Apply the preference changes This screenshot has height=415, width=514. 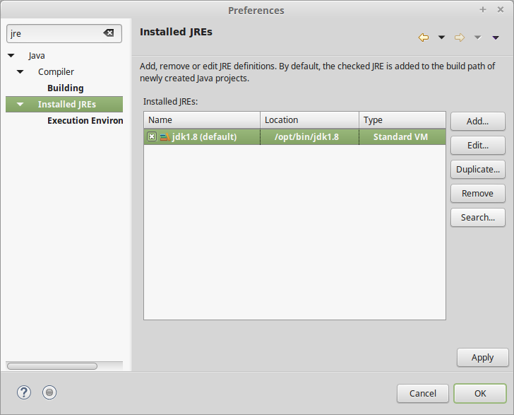pos(482,357)
